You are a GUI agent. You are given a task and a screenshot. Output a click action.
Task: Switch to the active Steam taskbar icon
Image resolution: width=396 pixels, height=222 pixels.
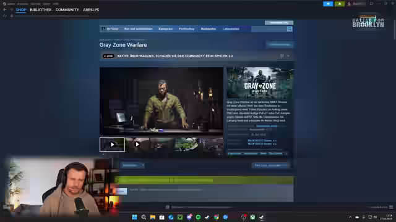click(x=262, y=217)
